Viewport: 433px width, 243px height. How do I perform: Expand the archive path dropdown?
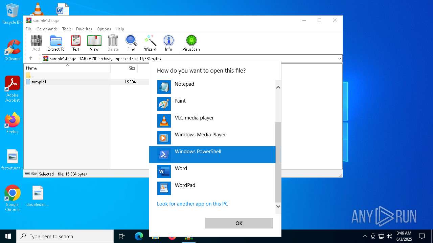click(339, 59)
